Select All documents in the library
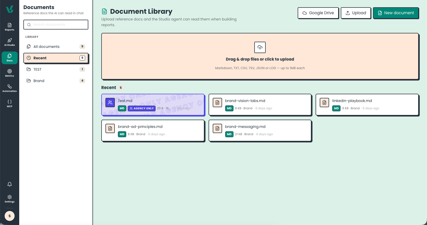 (56, 47)
